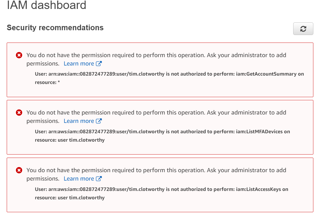Viewport: 317px width, 215px height.
Task: Click the "resource: *" text in the first alert
Action: tap(47, 83)
